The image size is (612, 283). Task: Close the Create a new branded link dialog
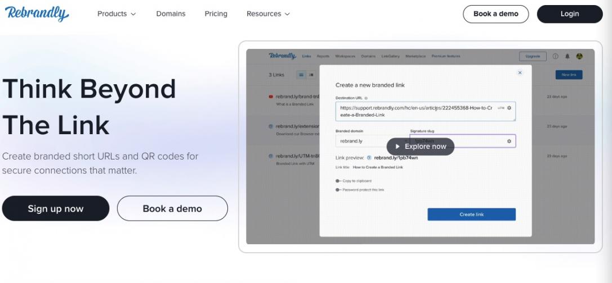(520, 72)
